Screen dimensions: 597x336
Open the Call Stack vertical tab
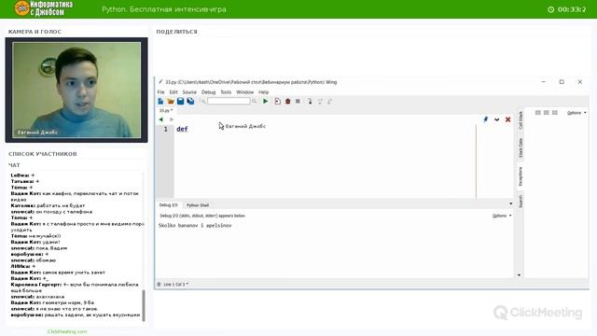(521, 120)
